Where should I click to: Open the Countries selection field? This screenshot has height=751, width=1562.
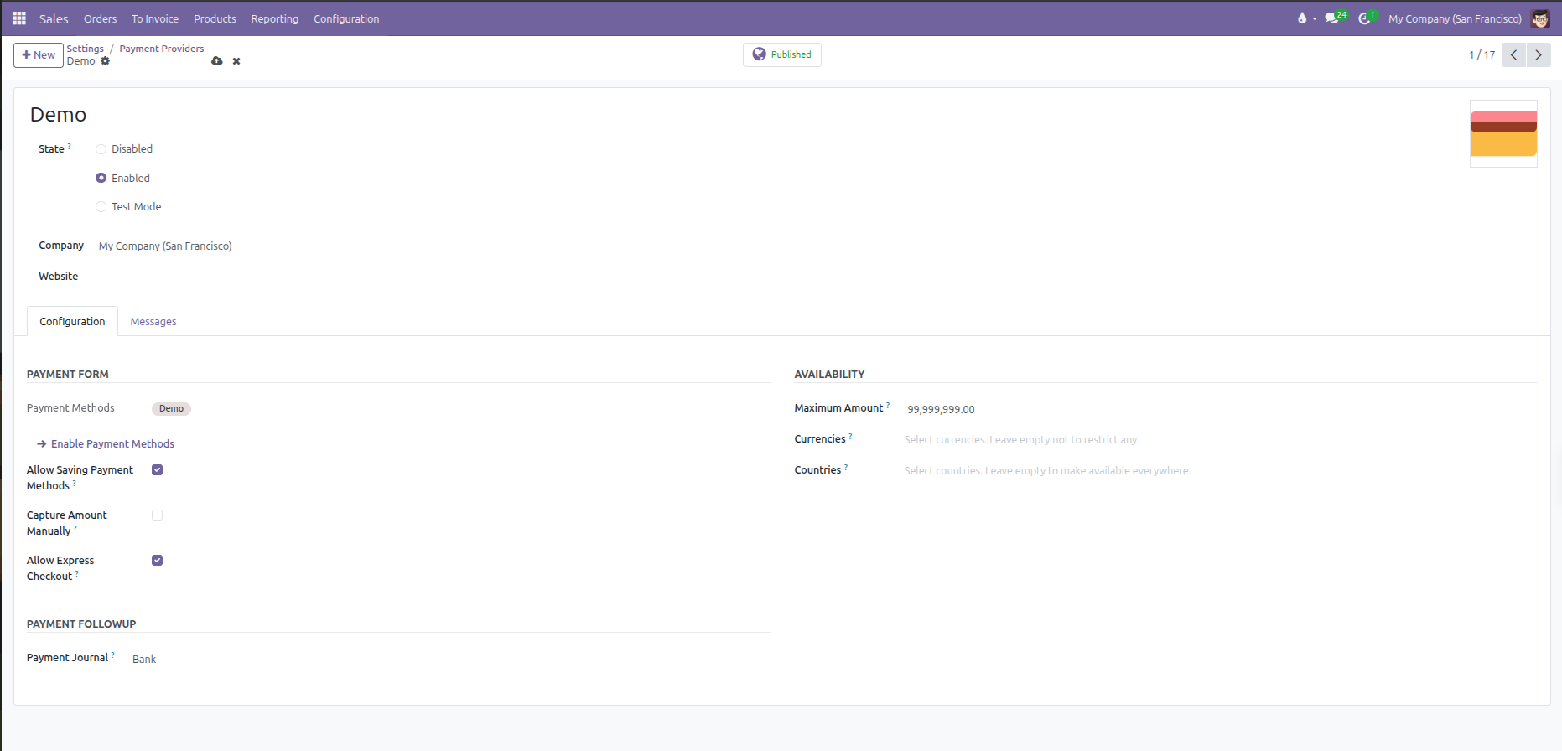(x=1220, y=471)
